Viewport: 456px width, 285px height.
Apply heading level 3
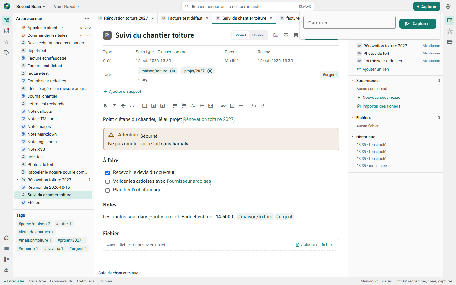[162, 106]
